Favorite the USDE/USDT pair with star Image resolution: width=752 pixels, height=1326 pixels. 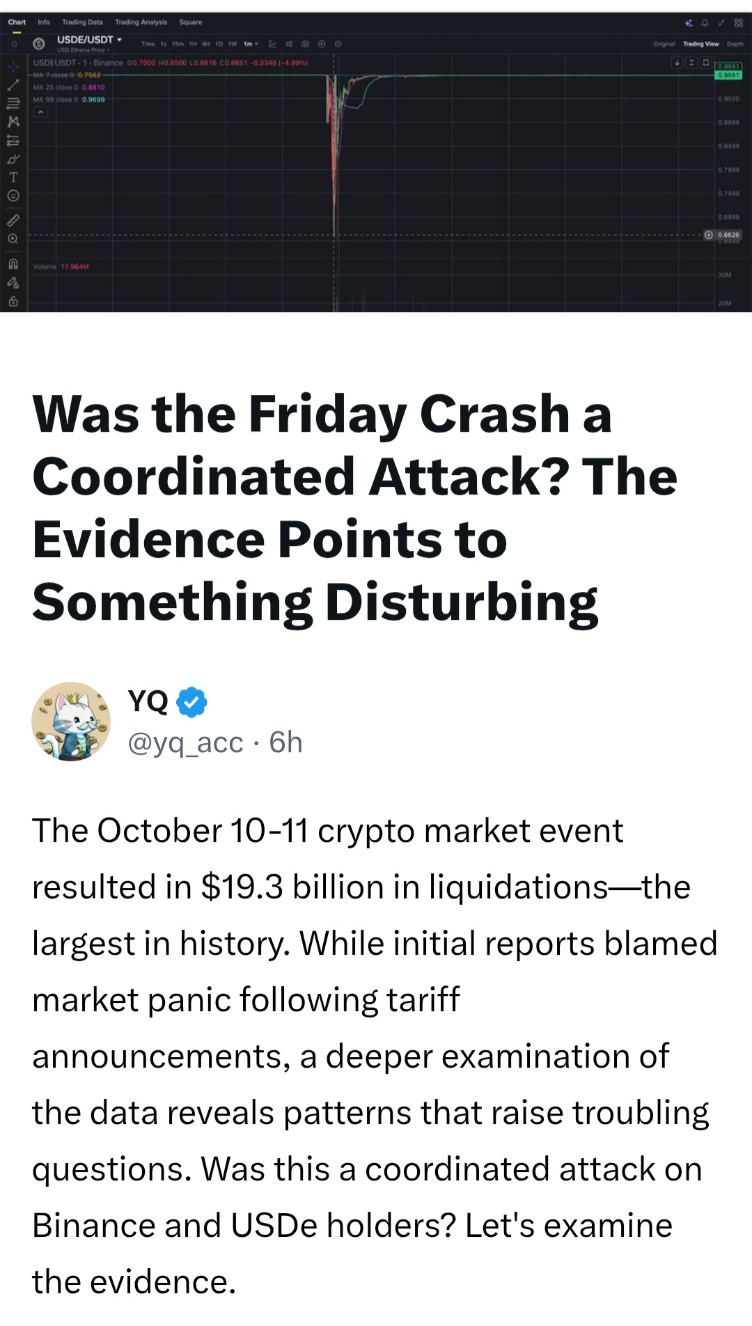pyautogui.click(x=14, y=44)
